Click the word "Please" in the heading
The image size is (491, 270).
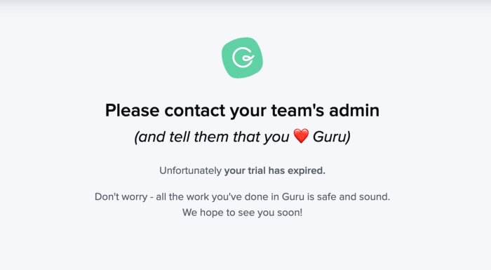click(132, 110)
